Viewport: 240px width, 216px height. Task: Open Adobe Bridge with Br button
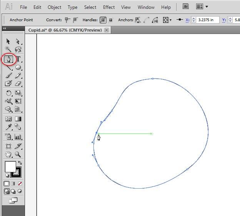coord(186,7)
